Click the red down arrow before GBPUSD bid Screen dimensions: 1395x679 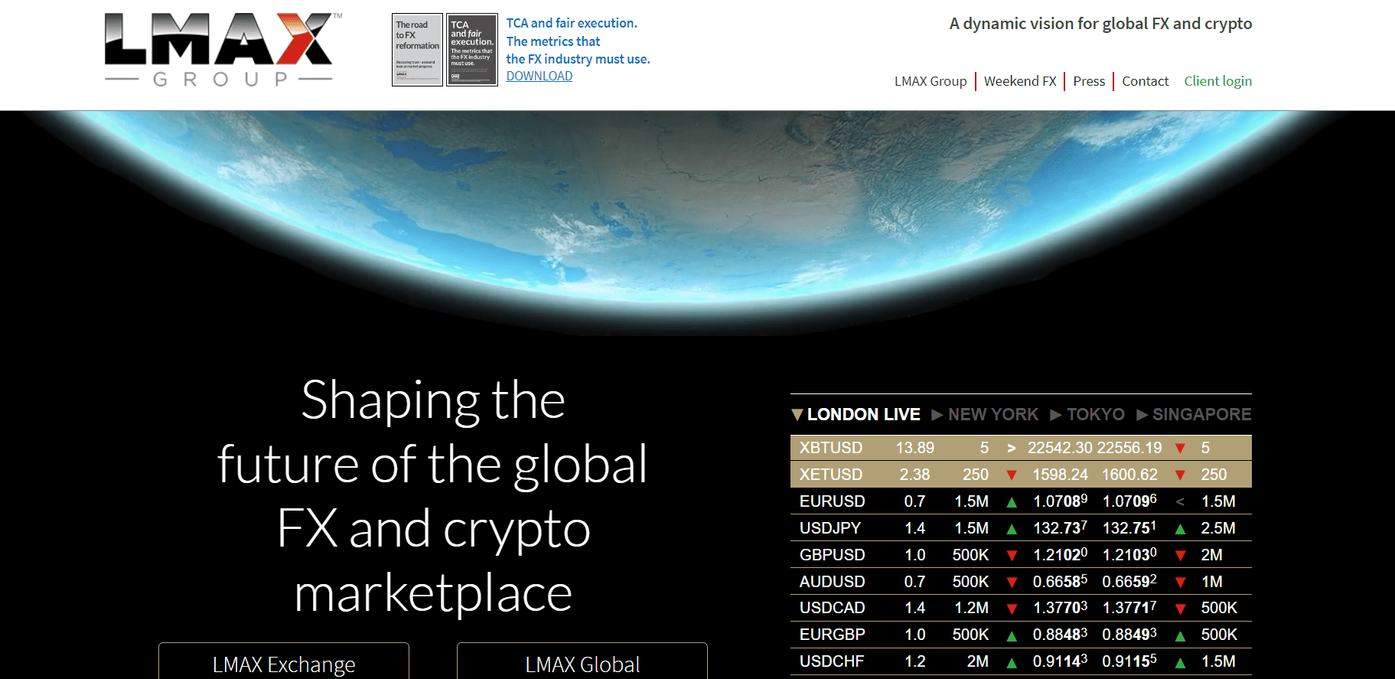pyautogui.click(x=1012, y=556)
